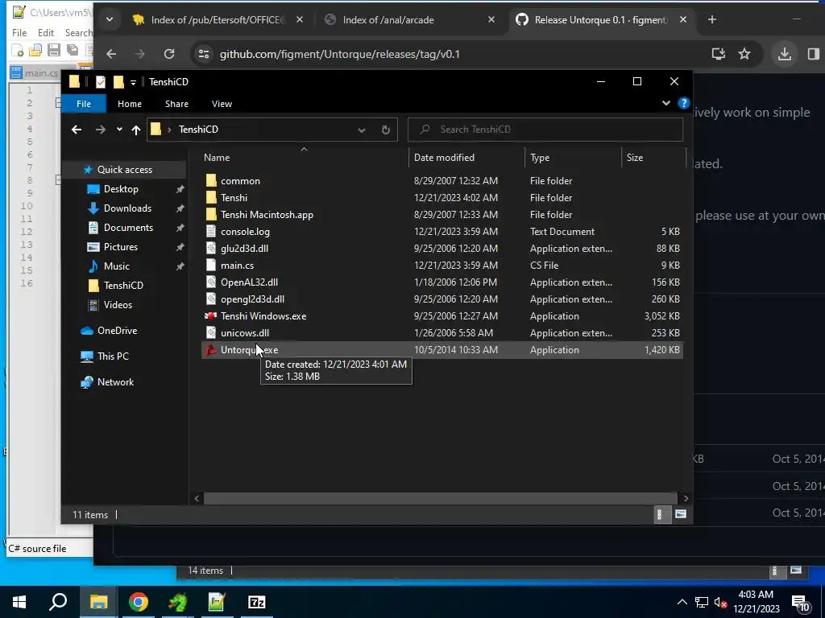Image resolution: width=825 pixels, height=618 pixels.
Task: Select Network in navigation pane
Action: pos(115,382)
